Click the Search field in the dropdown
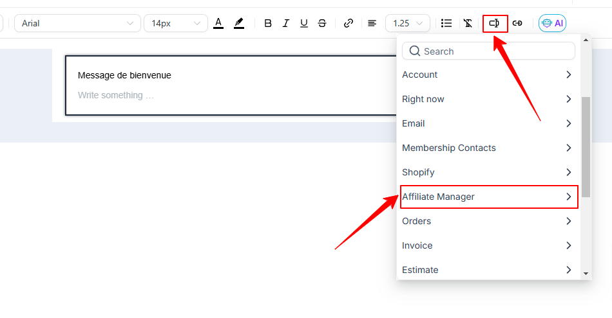Image resolution: width=612 pixels, height=318 pixels. tap(488, 51)
